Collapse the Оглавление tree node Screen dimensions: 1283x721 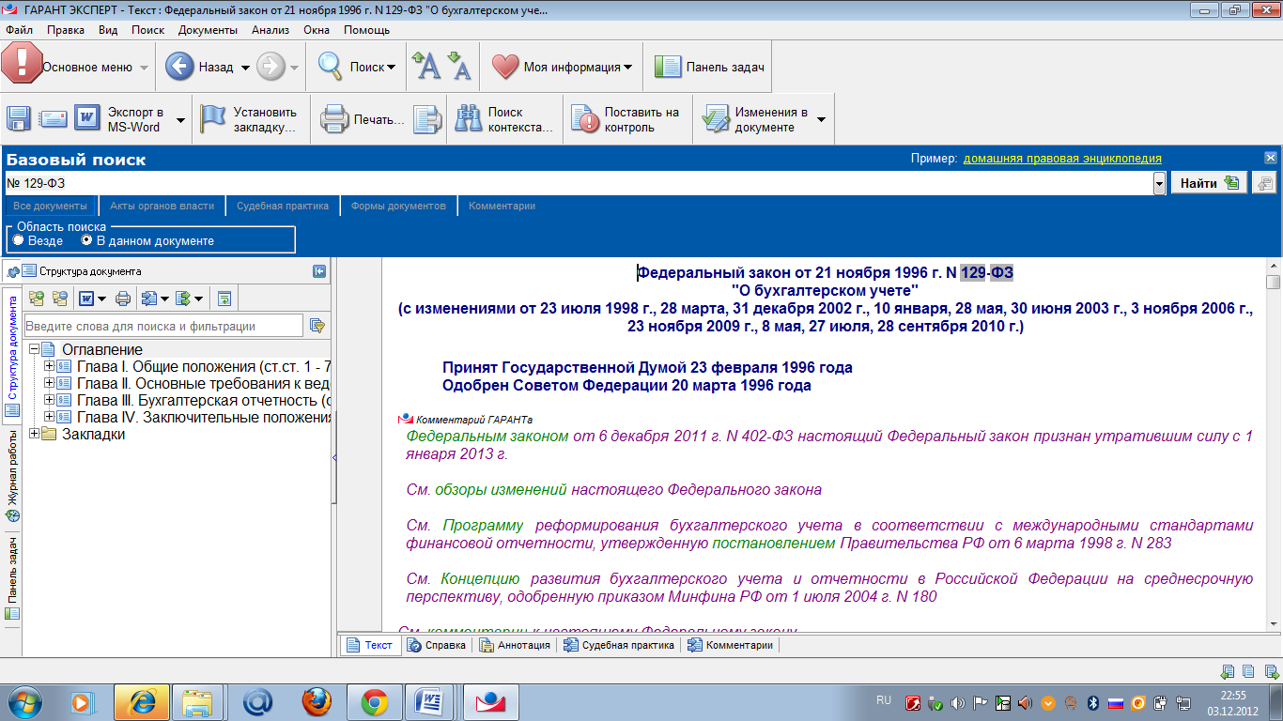tap(35, 350)
